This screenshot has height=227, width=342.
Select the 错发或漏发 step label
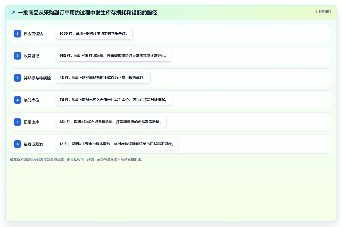point(33,144)
